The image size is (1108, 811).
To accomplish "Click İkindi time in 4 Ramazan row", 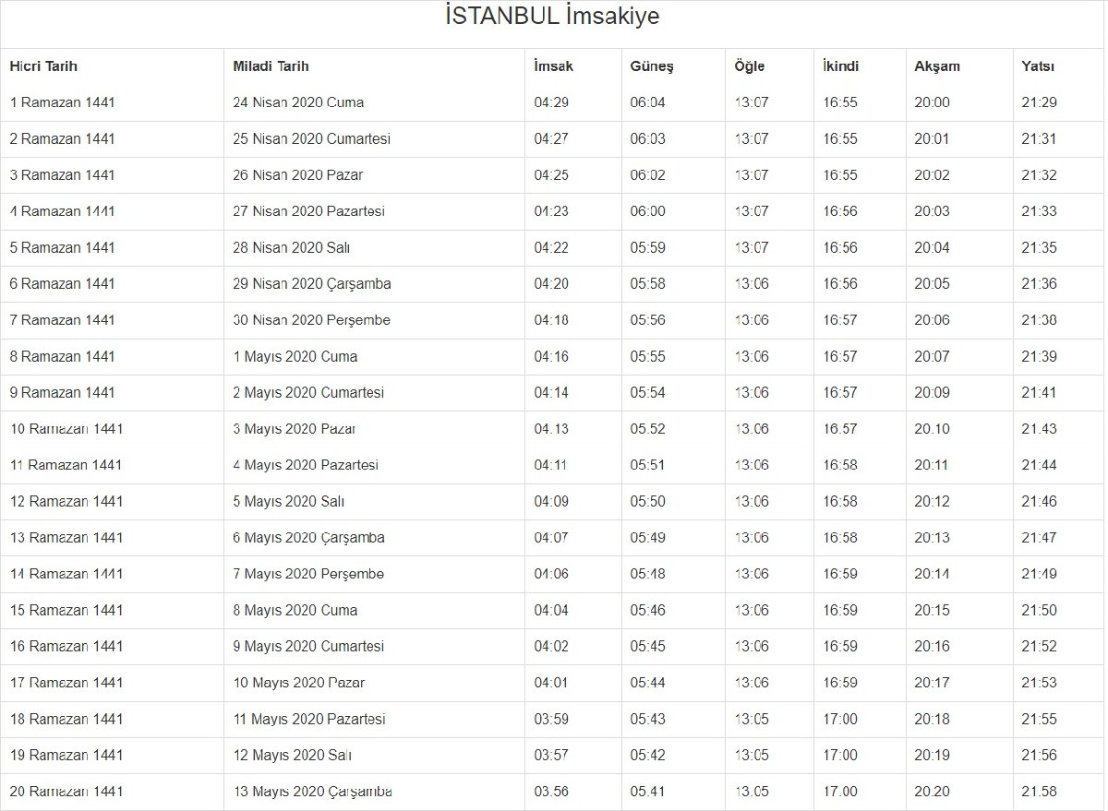I will tap(840, 211).
